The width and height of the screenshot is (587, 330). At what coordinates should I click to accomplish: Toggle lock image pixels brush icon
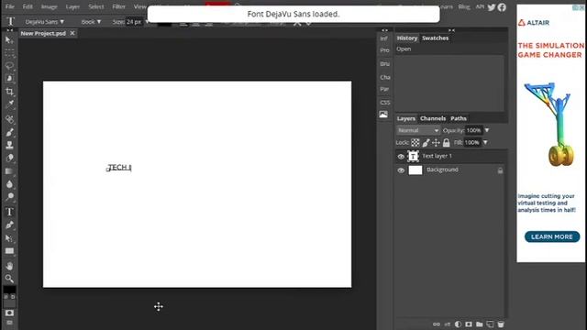(426, 143)
